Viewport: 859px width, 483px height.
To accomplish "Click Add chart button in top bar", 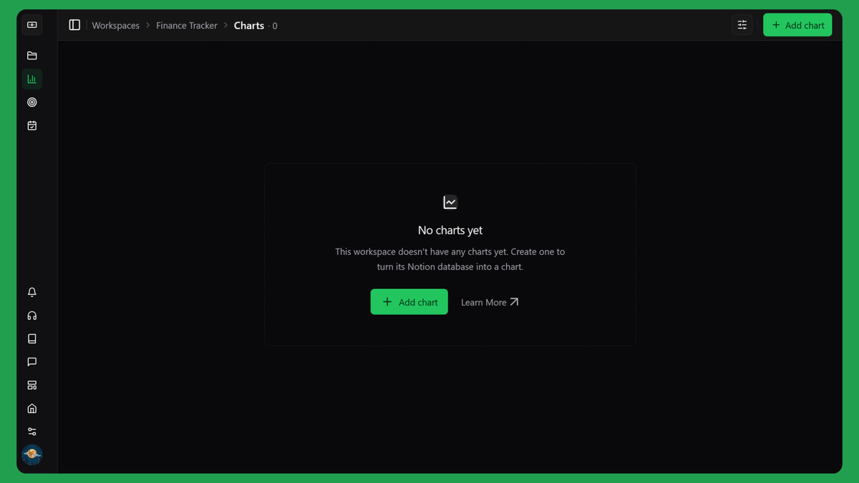I will pos(797,25).
